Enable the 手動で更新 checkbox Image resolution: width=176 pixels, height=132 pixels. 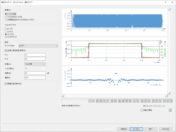[142, 110]
